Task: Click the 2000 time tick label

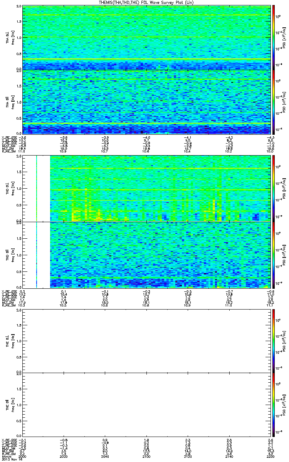Action: (x=23, y=457)
